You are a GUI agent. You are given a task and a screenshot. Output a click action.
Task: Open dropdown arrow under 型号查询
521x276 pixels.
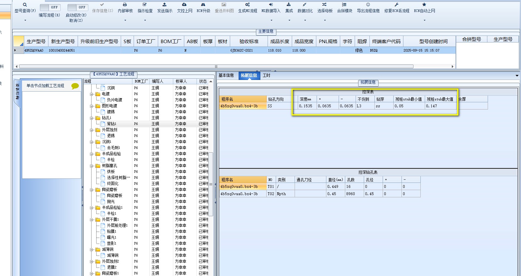25,20
